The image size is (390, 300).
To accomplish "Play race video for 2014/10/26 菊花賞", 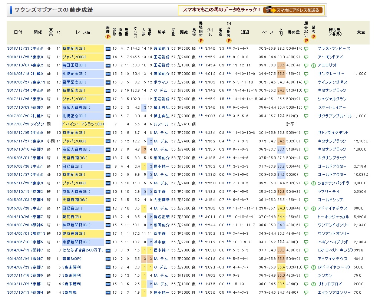I will pos(108,217).
